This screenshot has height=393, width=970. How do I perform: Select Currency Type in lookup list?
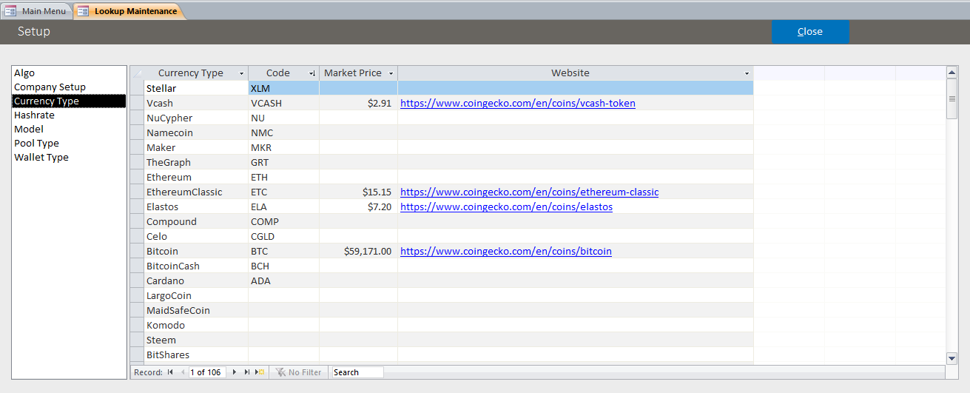pos(69,101)
